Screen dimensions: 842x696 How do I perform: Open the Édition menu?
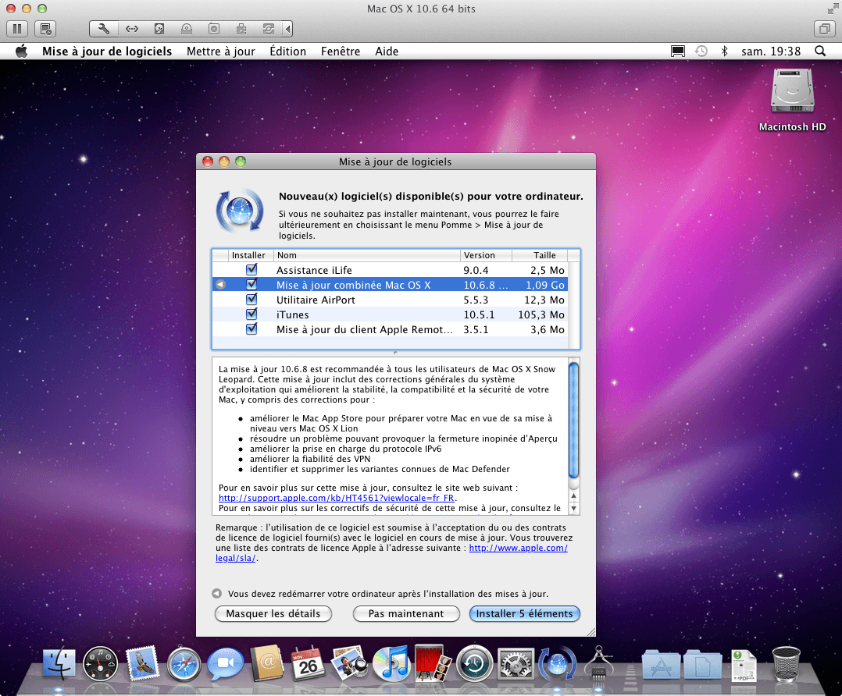coord(287,51)
